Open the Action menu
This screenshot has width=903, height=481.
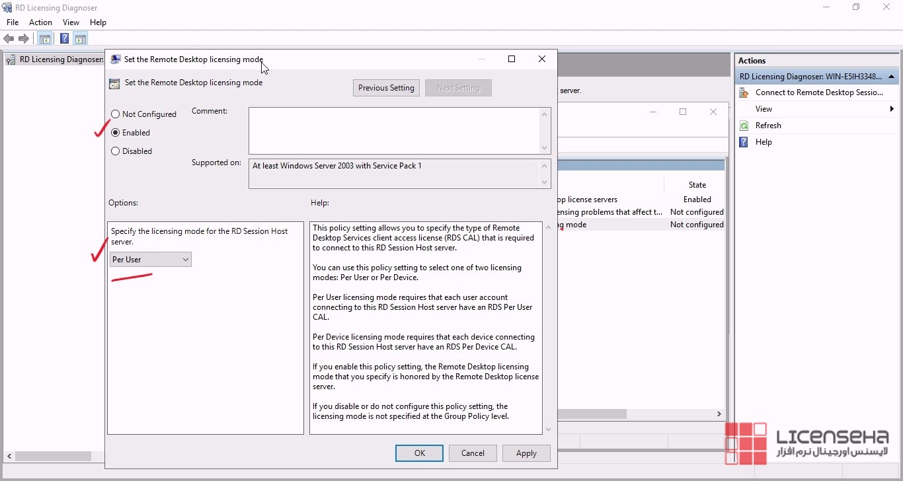pos(40,22)
